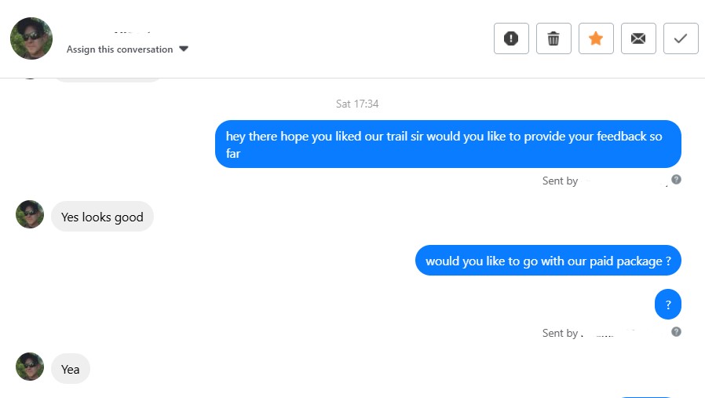Viewport: 705px width, 398px height.
Task: Select the 'Yea' message bubble
Action: tap(71, 369)
